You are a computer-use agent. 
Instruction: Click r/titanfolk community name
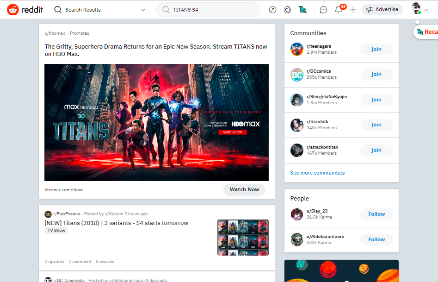point(317,122)
